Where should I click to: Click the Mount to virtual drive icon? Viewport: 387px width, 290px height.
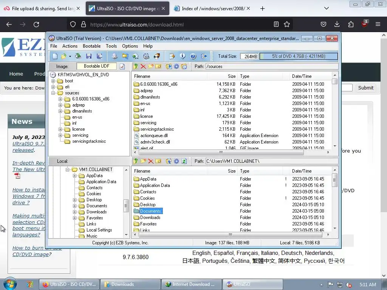click(x=146, y=57)
